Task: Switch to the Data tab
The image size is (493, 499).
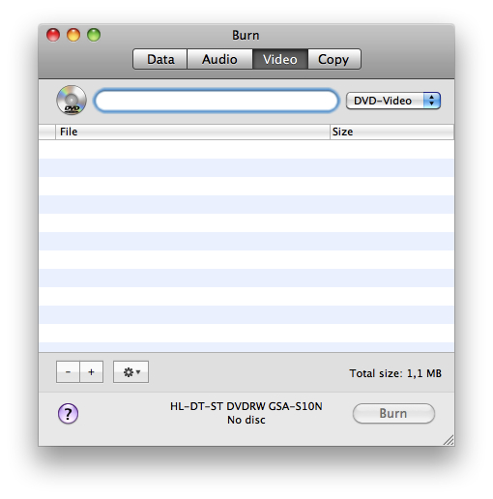Action: [160, 59]
